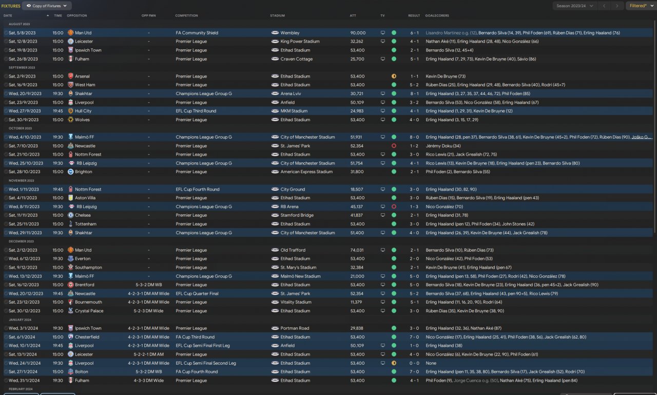This screenshot has width=657, height=395.
Task: Click the TV icon on the Wembley fixture row
Action: pos(382,33)
